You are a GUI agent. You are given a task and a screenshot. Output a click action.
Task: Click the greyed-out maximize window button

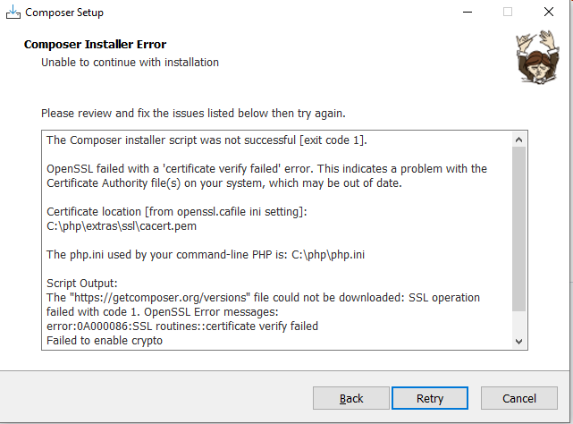pyautogui.click(x=508, y=12)
